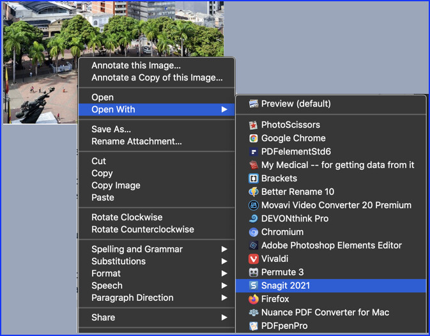Click the Adobe Photoshop Elements Editor icon
This screenshot has height=336, width=430.
(x=254, y=245)
